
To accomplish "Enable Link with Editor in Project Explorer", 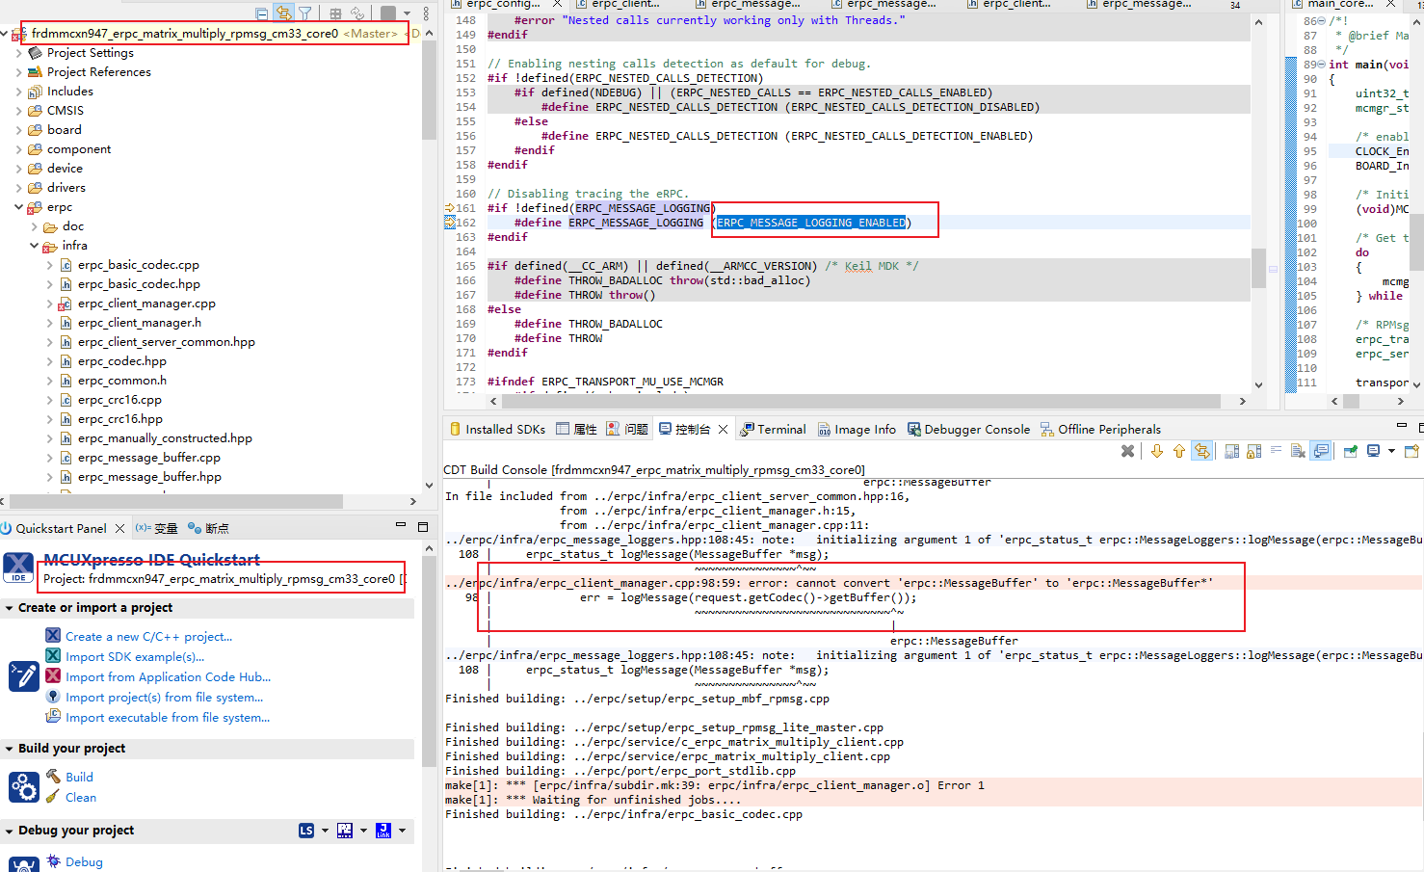I will pos(284,13).
